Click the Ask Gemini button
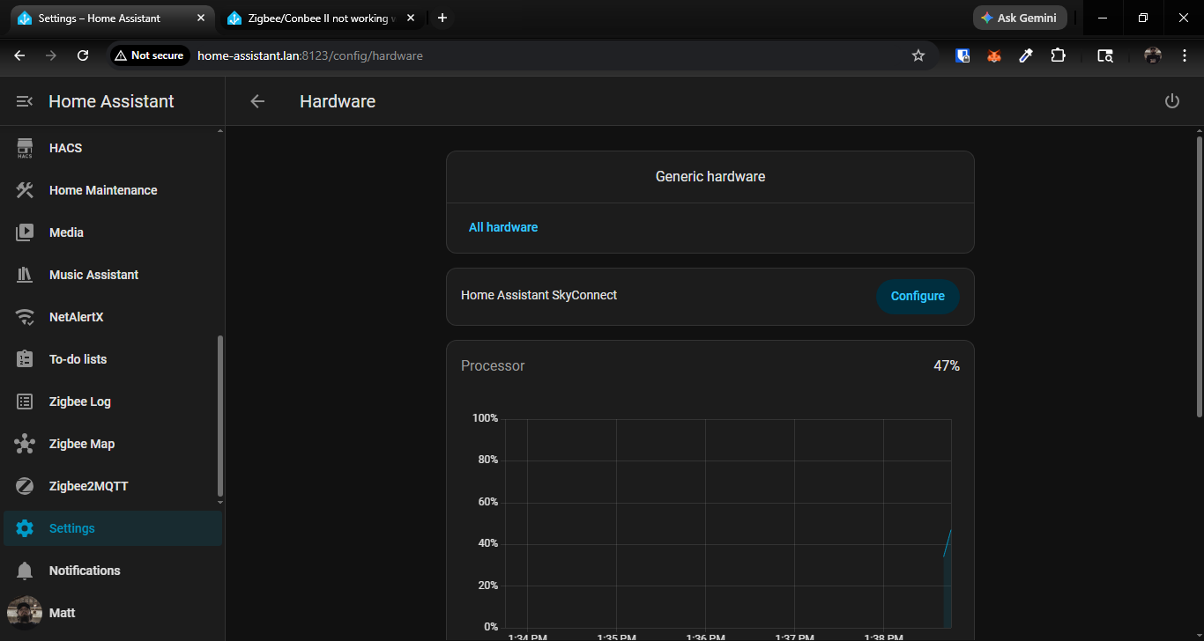The height and width of the screenshot is (641, 1204). pos(1020,18)
